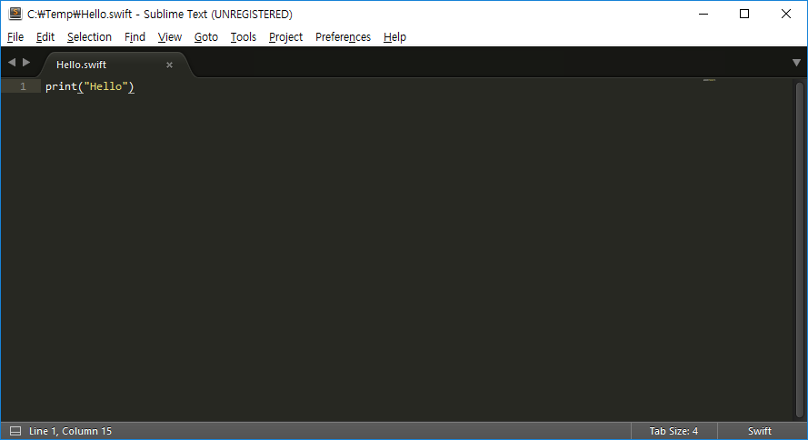
Task: Open the Edit menu
Action: [x=45, y=37]
